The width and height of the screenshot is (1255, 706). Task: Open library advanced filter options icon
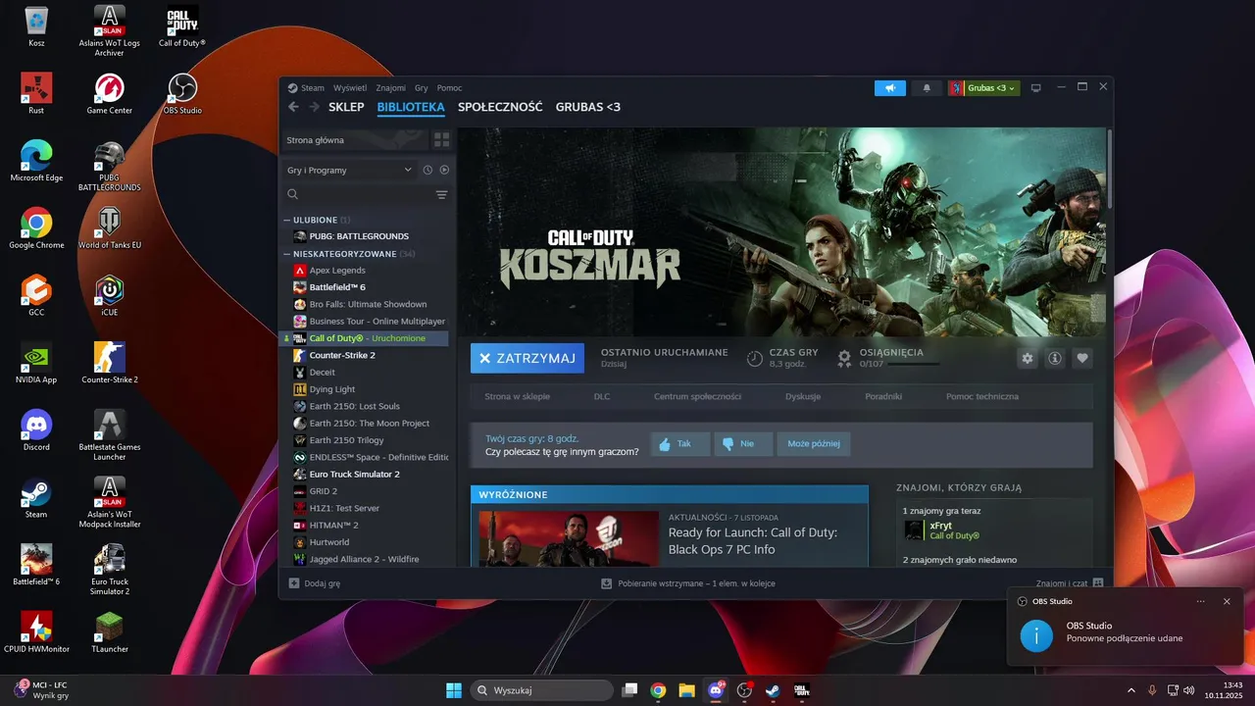(x=441, y=195)
